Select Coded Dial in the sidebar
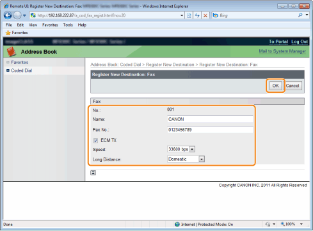Viewport: 313px width, 231px height. coord(22,70)
